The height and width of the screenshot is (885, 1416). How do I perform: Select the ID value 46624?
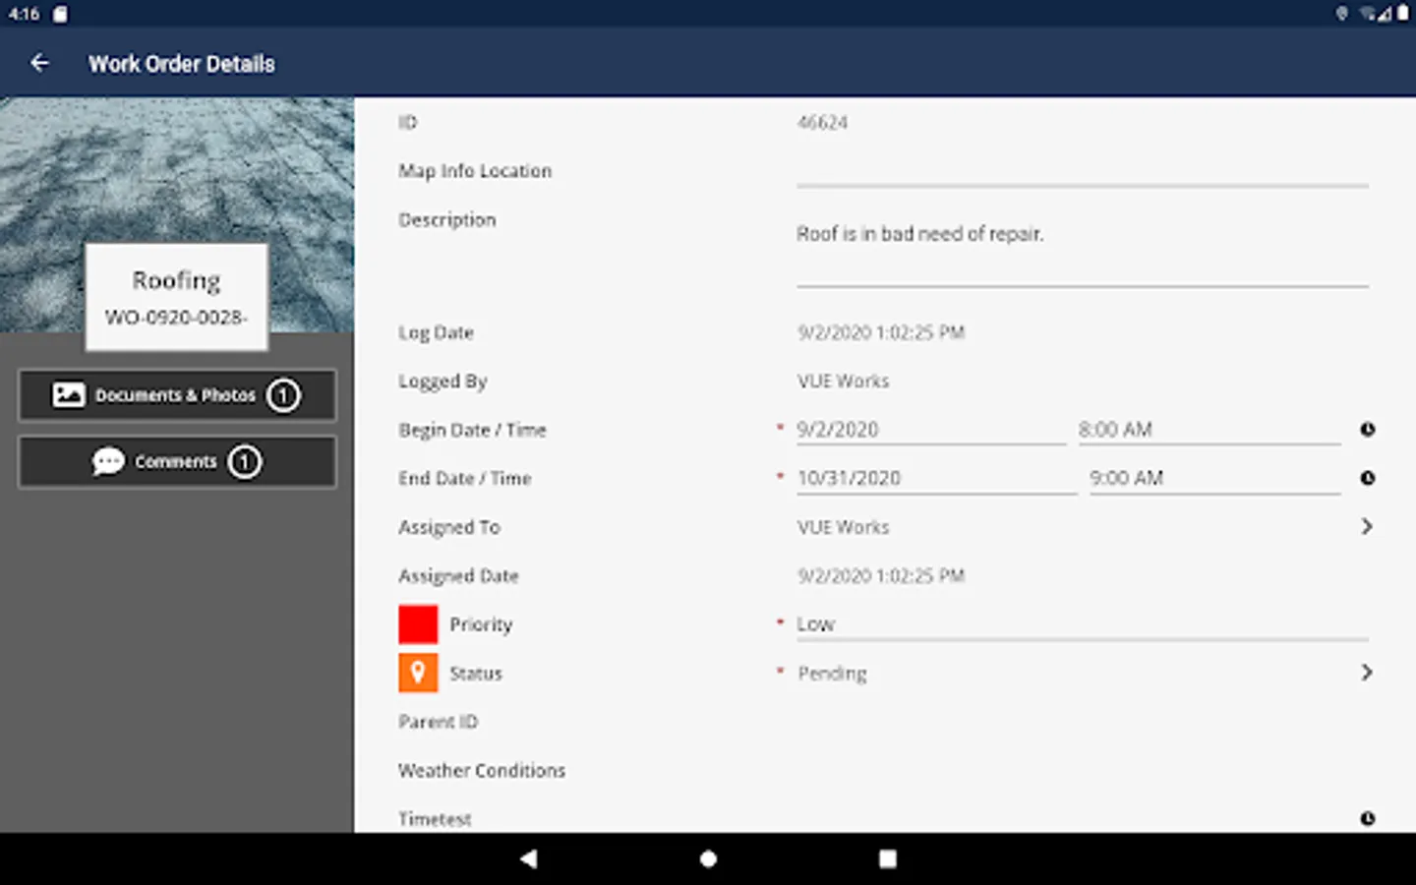click(x=822, y=123)
